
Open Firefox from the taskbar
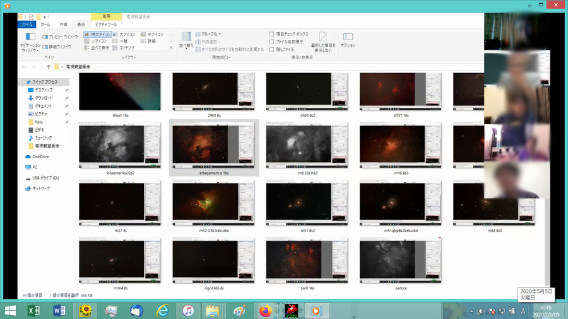pos(266,311)
